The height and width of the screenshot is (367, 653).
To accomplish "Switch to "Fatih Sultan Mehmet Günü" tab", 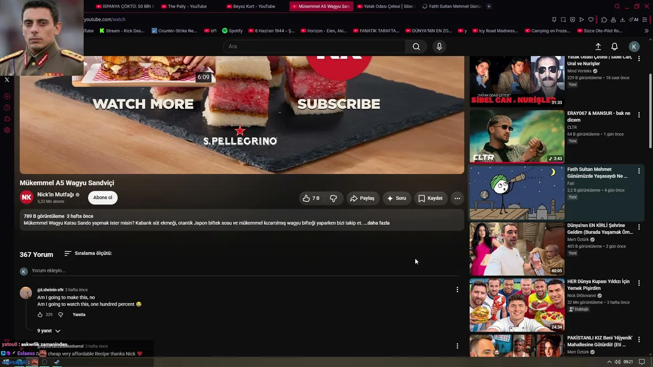I will point(452,6).
